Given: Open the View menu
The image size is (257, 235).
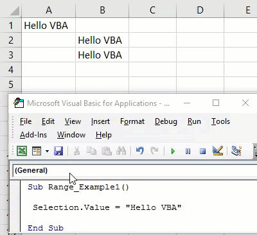Looking at the screenshot, I should pos(73,121).
